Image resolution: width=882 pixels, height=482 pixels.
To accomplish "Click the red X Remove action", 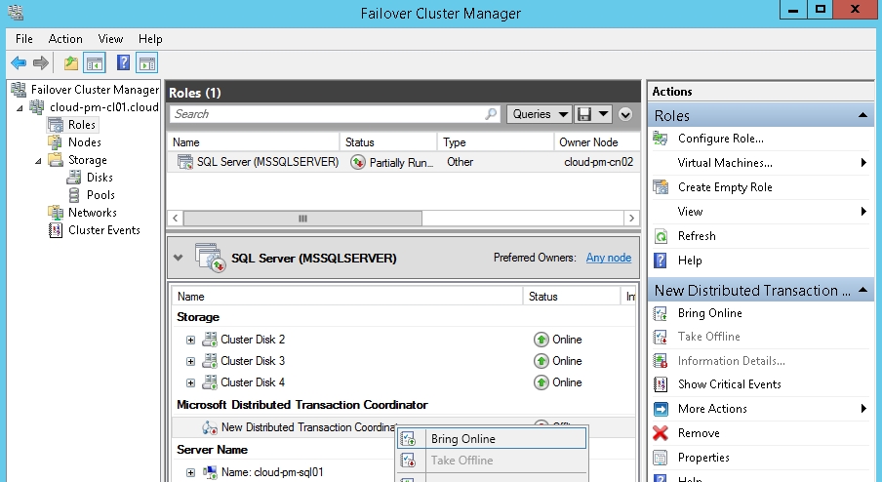I will [661, 433].
